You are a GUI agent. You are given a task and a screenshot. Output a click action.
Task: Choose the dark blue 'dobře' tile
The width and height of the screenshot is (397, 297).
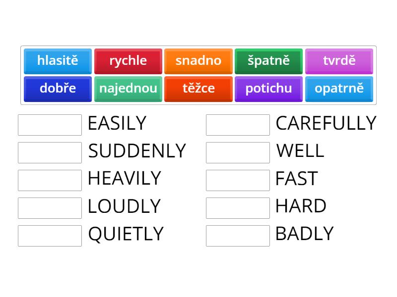(58, 89)
